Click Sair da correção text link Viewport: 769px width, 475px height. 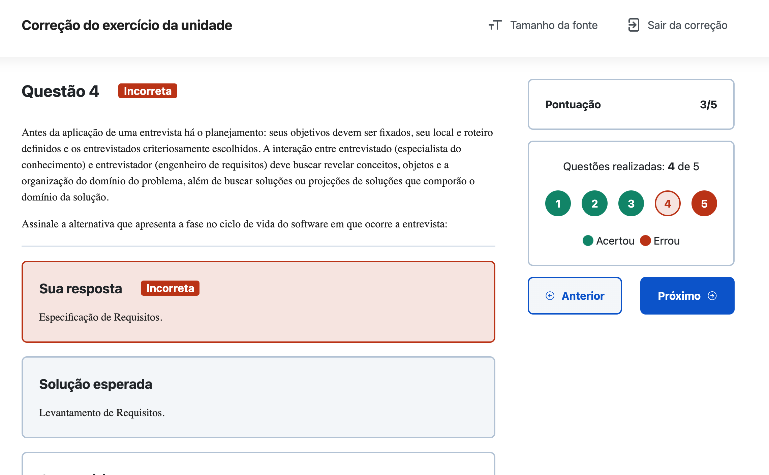687,25
